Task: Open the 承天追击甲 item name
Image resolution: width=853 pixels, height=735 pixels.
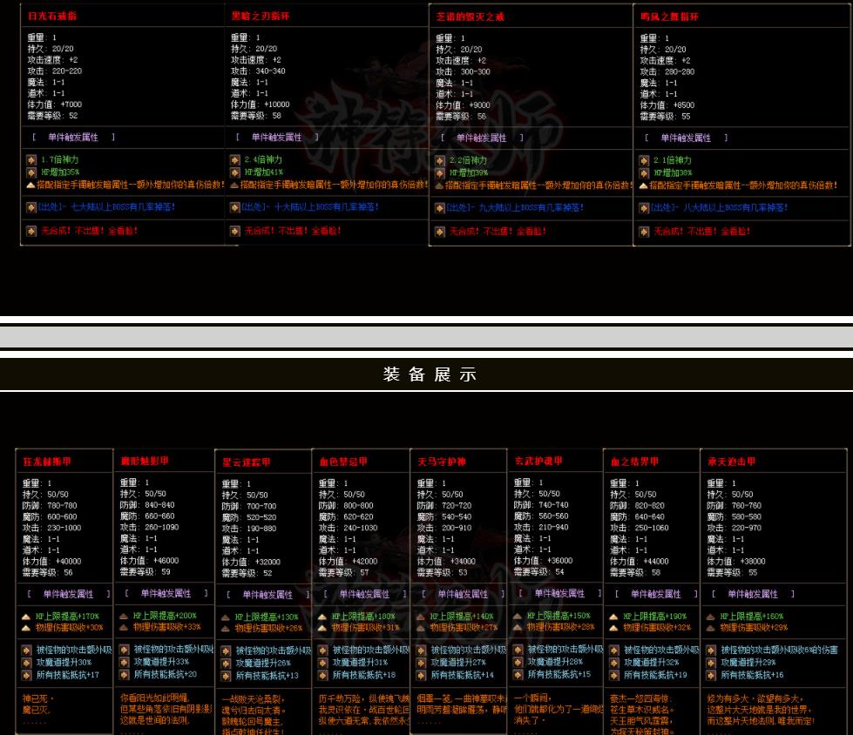Action: [733, 462]
